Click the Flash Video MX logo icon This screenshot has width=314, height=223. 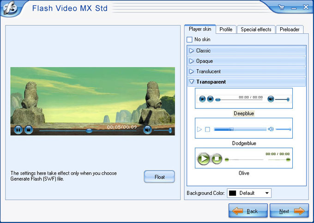[x=10, y=9]
